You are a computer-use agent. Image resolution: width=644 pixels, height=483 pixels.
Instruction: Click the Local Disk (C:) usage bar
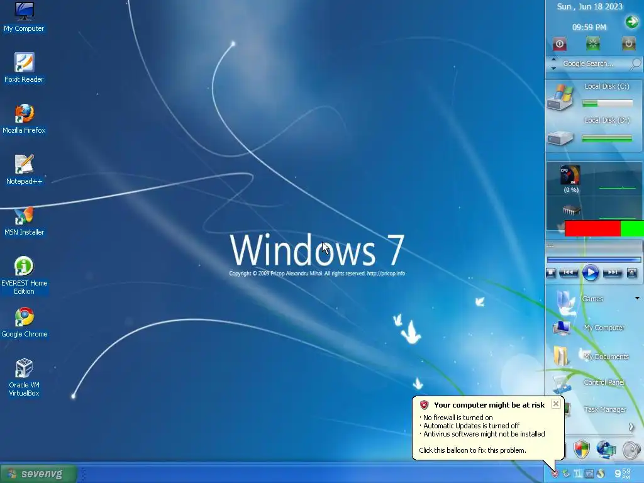(608, 104)
